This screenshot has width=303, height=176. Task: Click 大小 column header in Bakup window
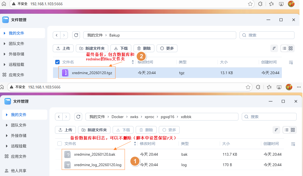pyautogui.click(x=224, y=62)
